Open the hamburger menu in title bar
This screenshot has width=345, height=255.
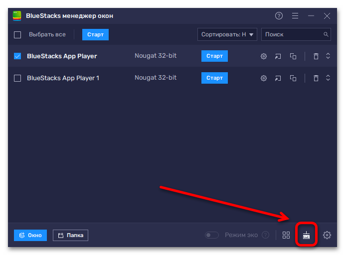pyautogui.click(x=295, y=16)
